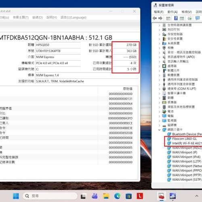Click the show/hide console tree toolbar icon
The width and height of the screenshot is (202, 202).
(x=168, y=18)
